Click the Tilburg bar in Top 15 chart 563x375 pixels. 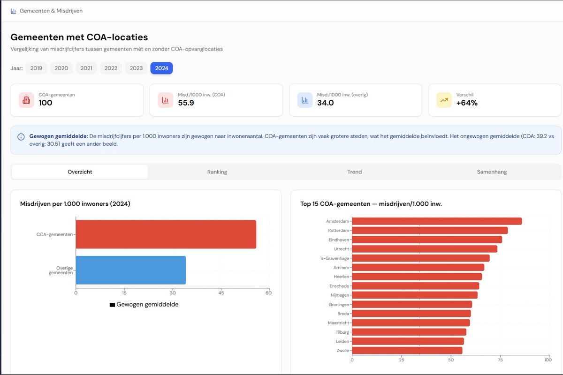409,332
